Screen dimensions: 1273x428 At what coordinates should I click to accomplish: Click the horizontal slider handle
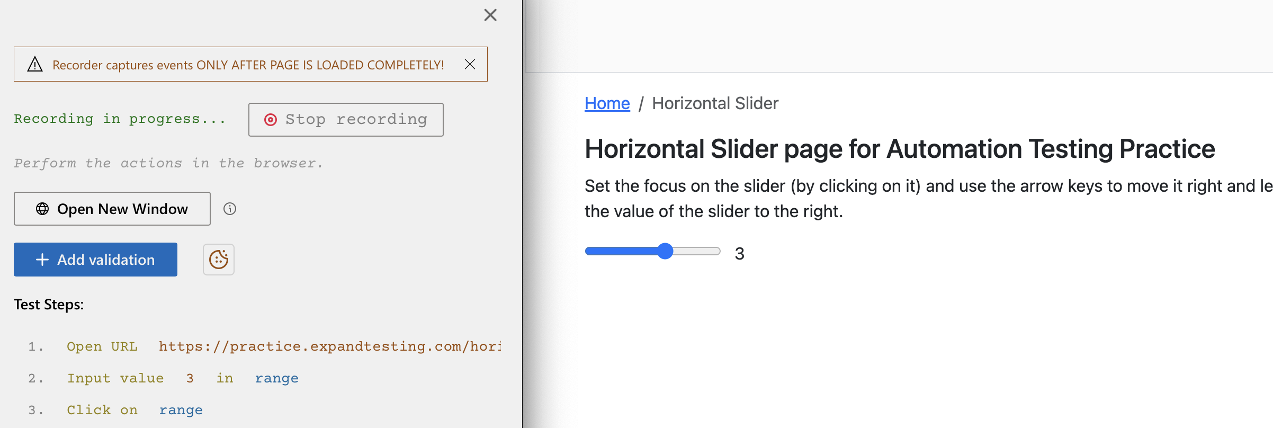pos(666,251)
